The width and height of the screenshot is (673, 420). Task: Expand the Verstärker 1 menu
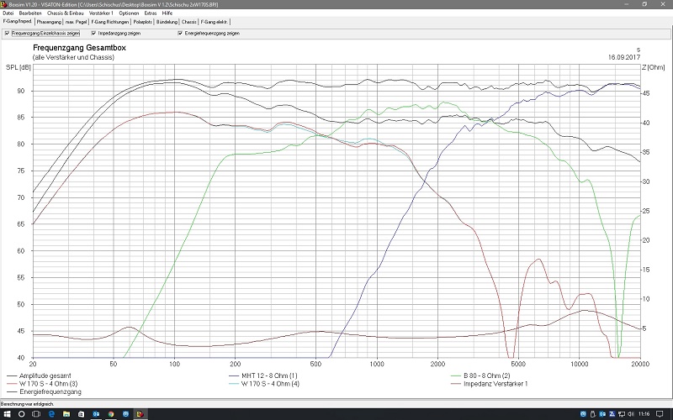coord(99,13)
